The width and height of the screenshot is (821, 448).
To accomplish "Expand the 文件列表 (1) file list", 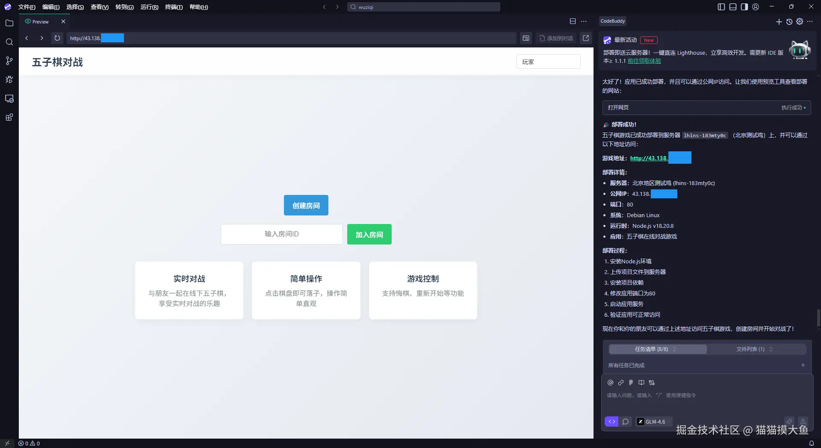I will [756, 349].
